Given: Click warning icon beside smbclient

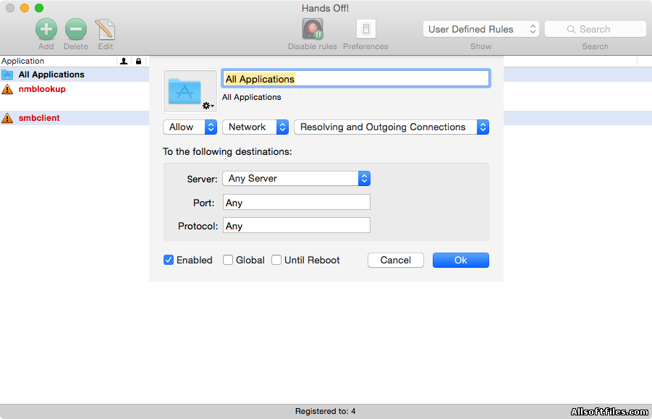Looking at the screenshot, I should 7,118.
